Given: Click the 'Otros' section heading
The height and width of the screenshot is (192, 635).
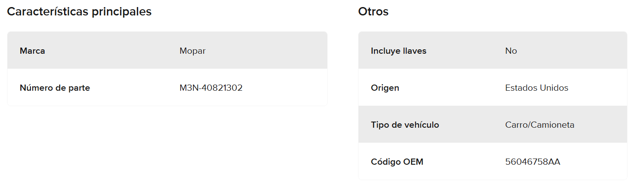Looking at the screenshot, I should click(x=373, y=12).
